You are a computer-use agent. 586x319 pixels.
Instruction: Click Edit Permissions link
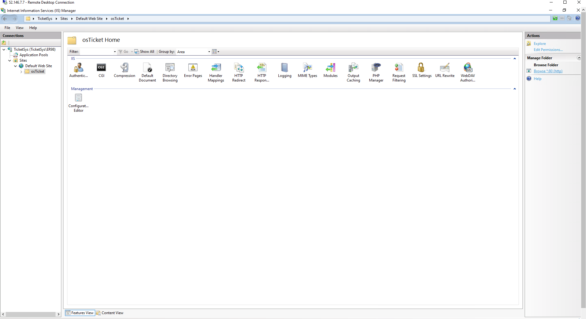click(x=548, y=50)
